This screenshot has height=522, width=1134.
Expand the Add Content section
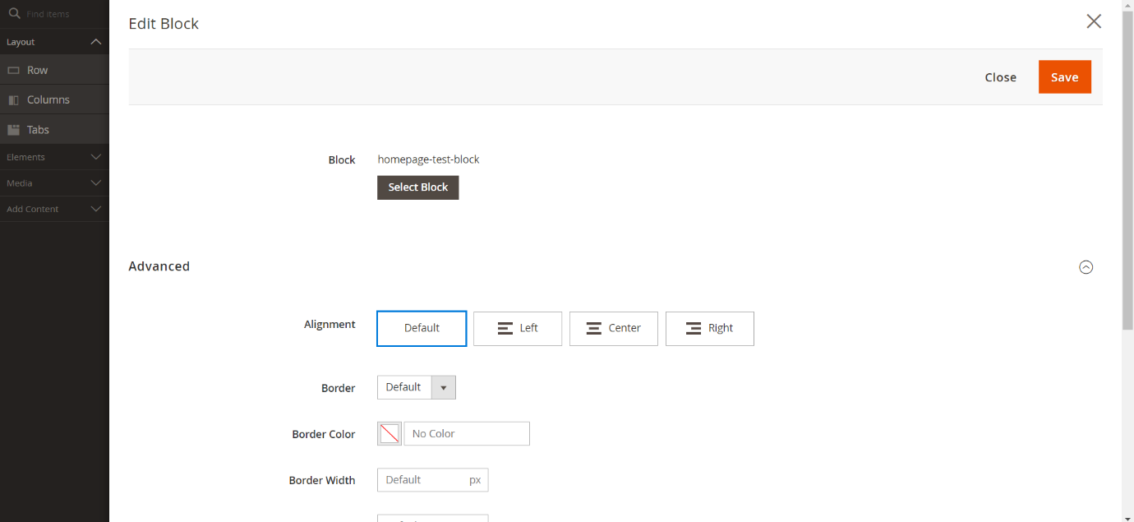95,210
